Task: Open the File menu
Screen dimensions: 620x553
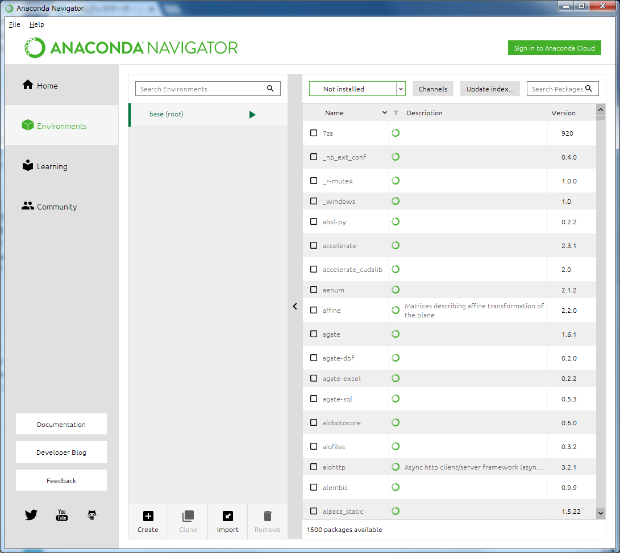Action: point(15,24)
